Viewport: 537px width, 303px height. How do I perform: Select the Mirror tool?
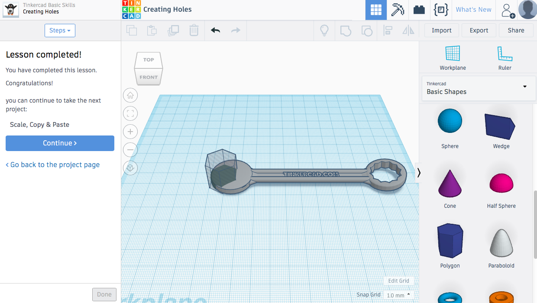pyautogui.click(x=408, y=30)
